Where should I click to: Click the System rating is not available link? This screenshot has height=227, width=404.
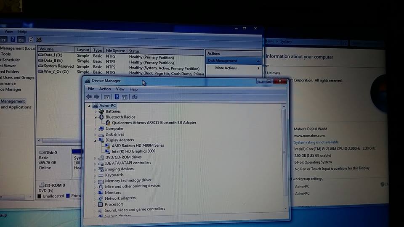(316, 142)
